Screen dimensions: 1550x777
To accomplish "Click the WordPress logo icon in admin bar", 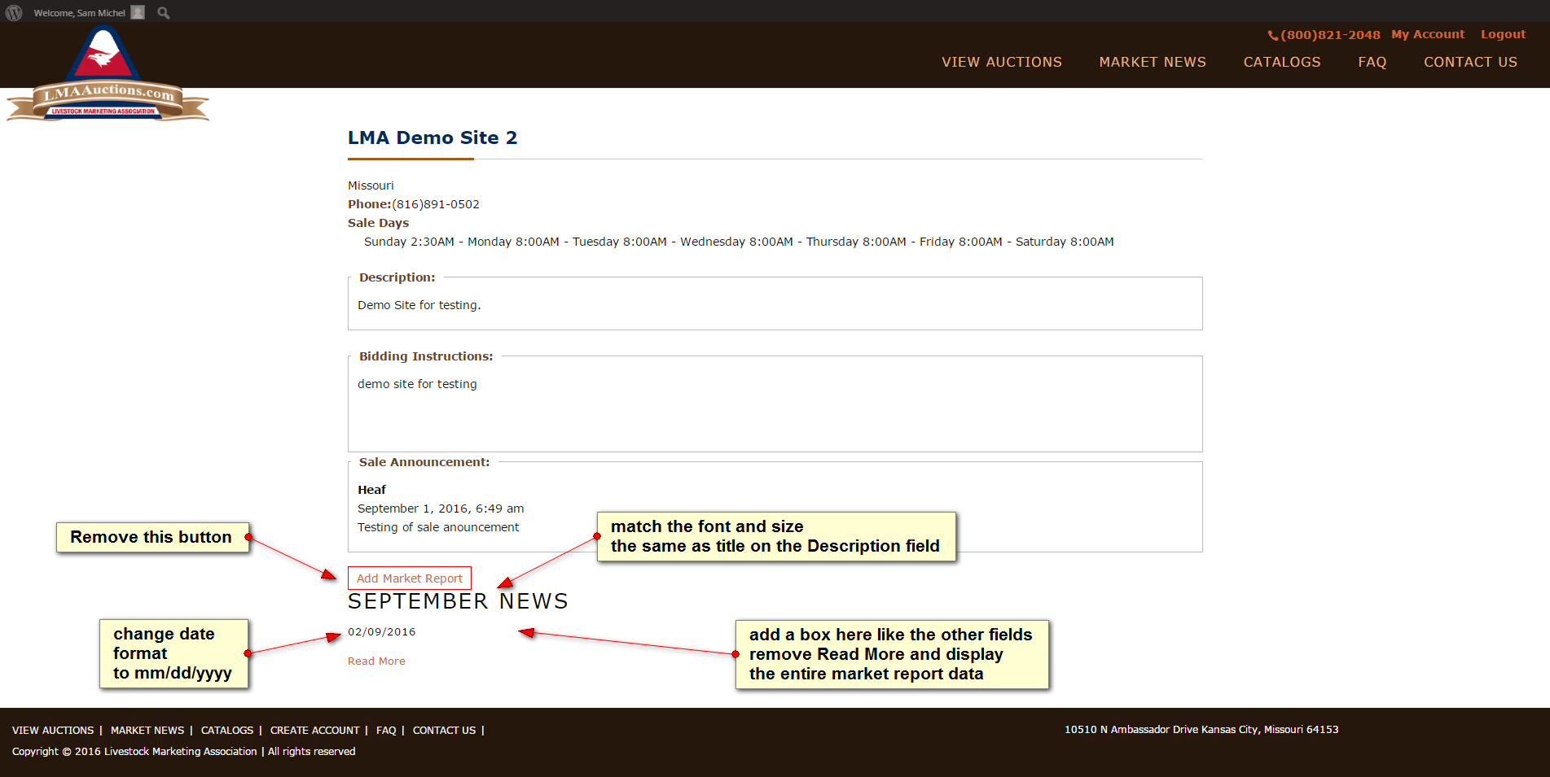I will coord(14,13).
